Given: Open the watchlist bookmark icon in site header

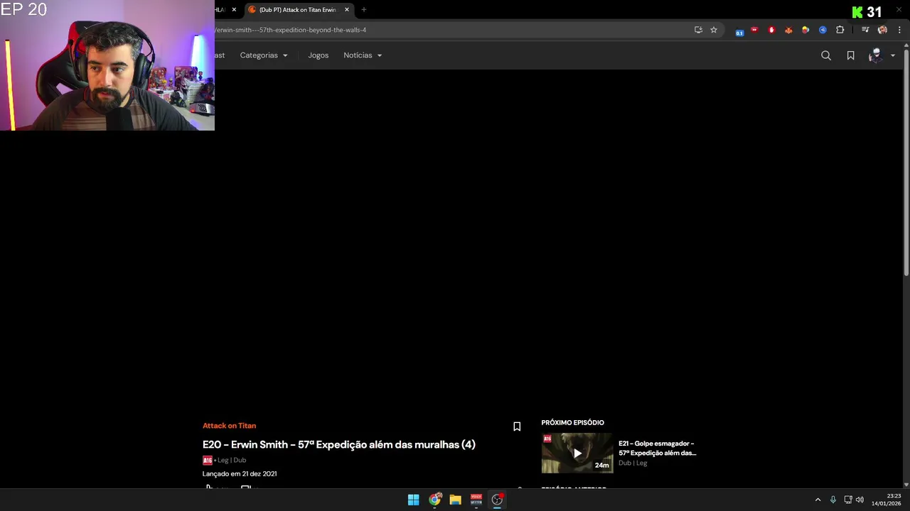Looking at the screenshot, I should (850, 55).
